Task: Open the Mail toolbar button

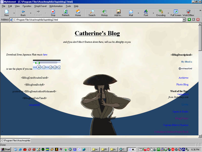Action: click(x=131, y=13)
